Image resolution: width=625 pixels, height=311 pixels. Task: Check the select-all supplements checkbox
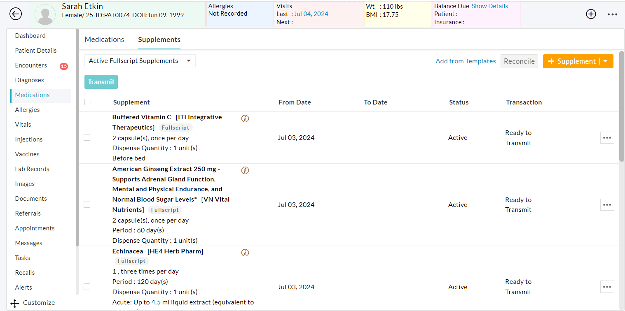coord(87,102)
